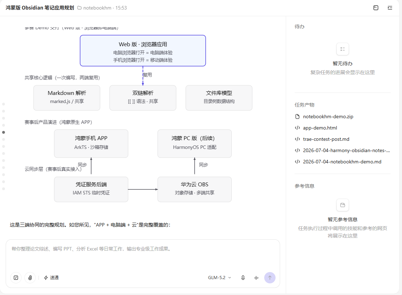Click the Web 版 · 浏览器应用 diagram node

143,51
